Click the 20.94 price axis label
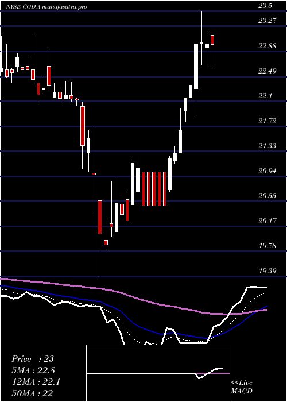 [267, 171]
